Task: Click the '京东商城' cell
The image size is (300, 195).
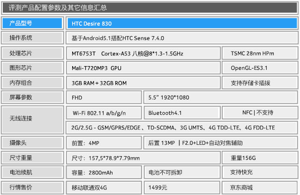Action: (x=260, y=187)
